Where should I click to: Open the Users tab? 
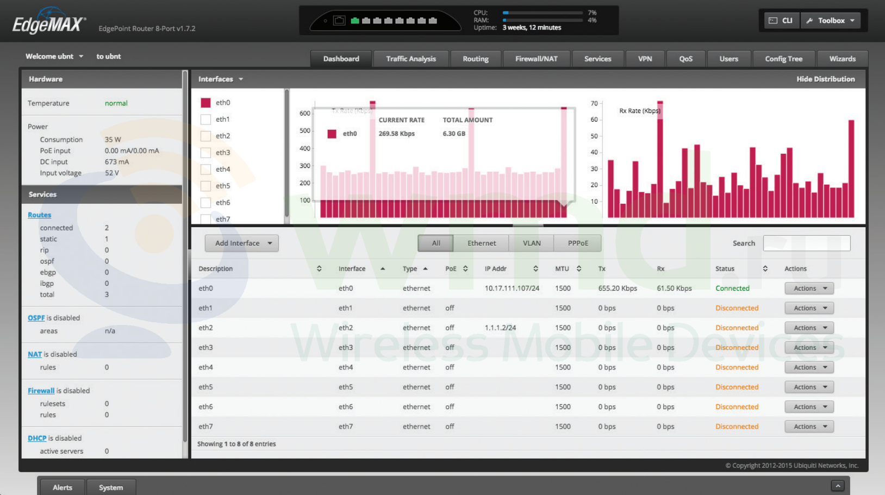[729, 59]
